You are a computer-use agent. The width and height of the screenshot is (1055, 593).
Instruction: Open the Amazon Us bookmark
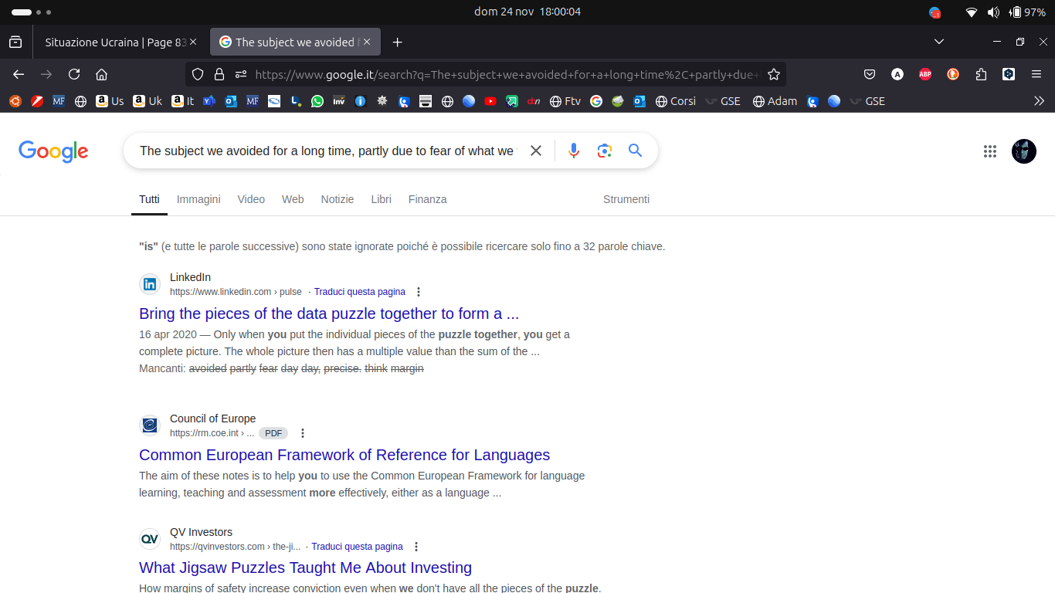point(110,101)
